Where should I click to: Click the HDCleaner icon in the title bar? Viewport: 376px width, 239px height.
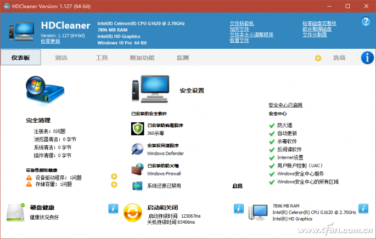click(x=7, y=6)
